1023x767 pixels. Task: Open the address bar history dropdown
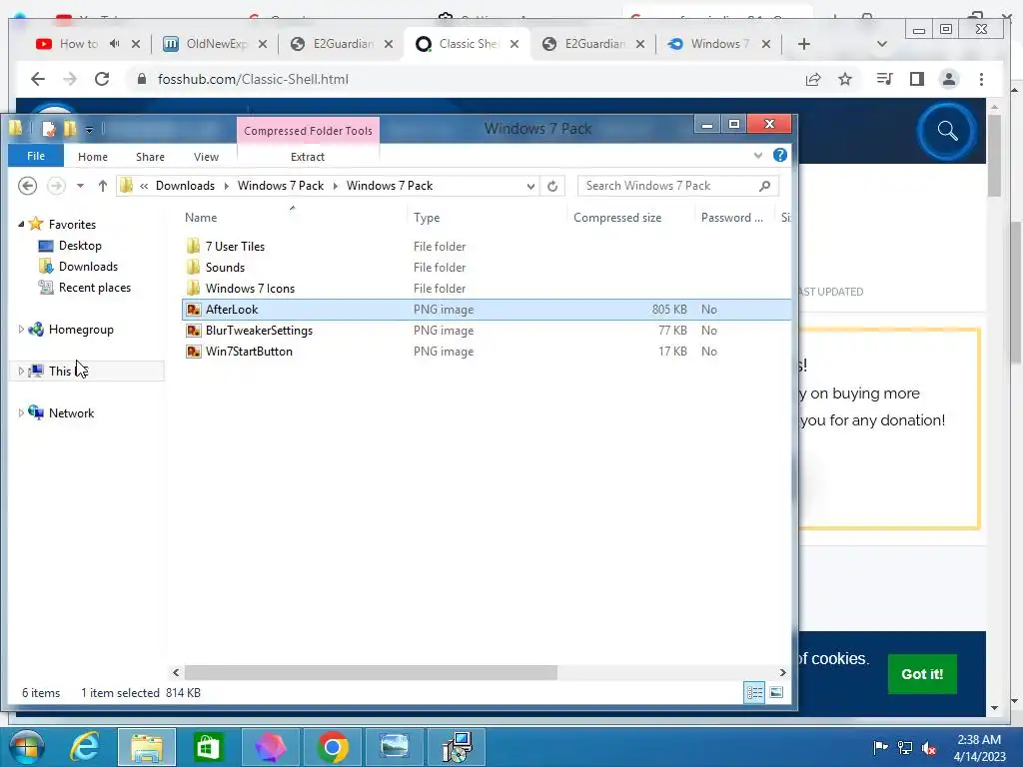click(530, 186)
